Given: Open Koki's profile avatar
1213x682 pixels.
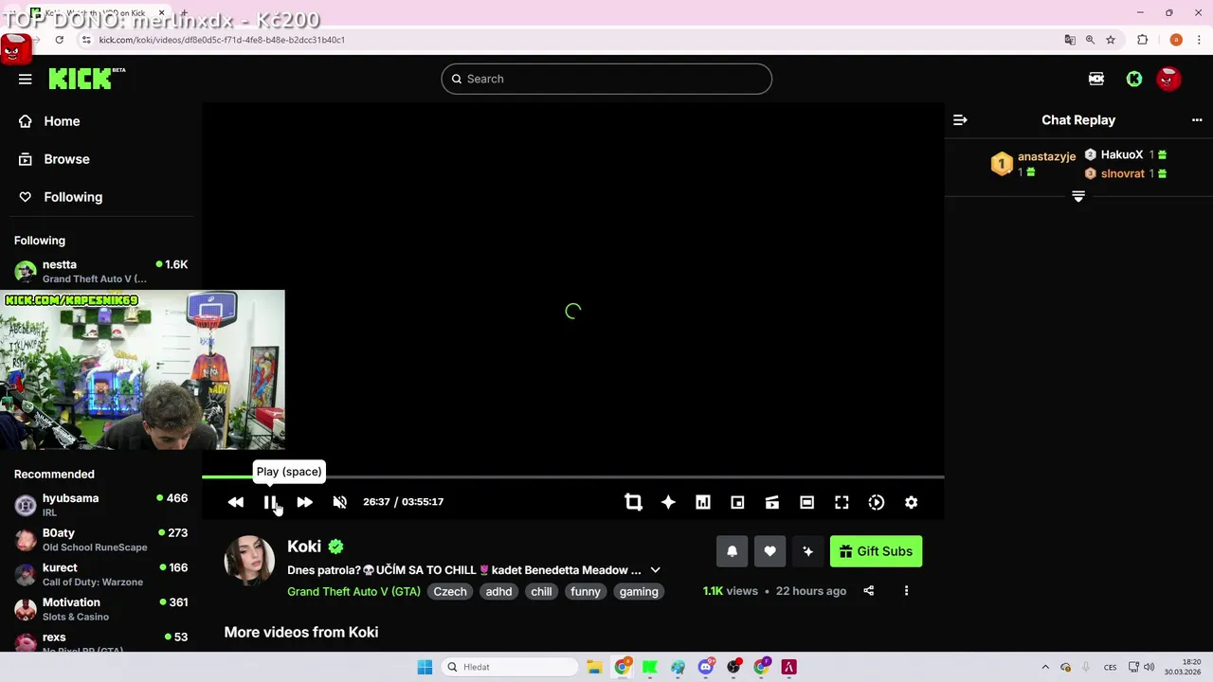Looking at the screenshot, I should 249,561.
